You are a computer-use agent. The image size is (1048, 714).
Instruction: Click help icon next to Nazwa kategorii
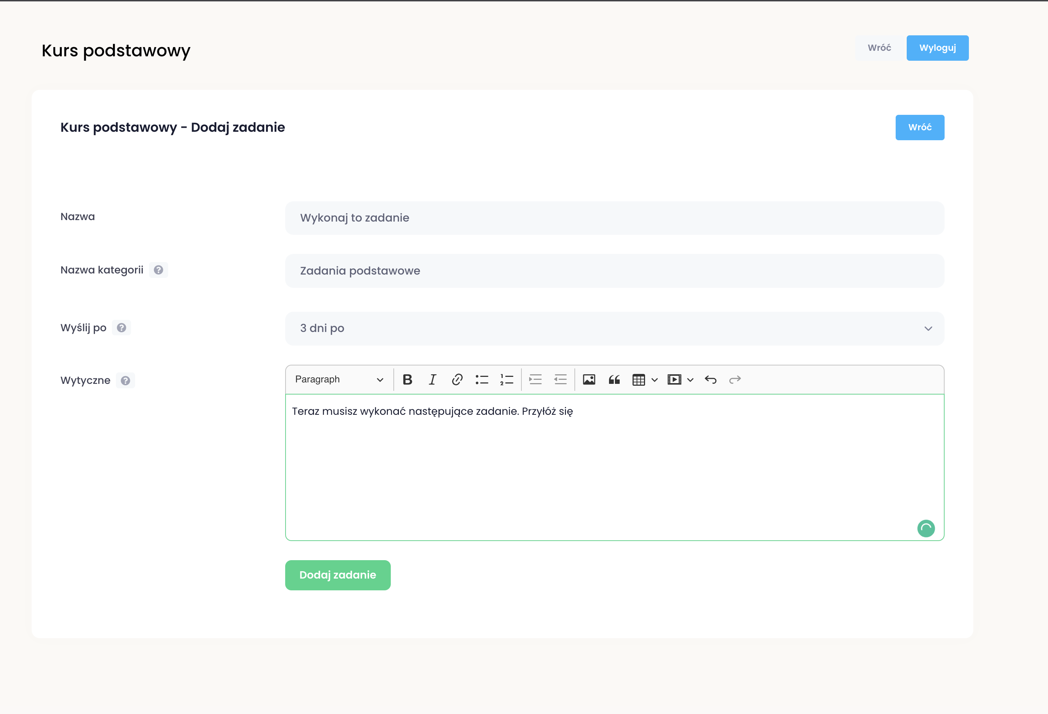click(x=158, y=270)
